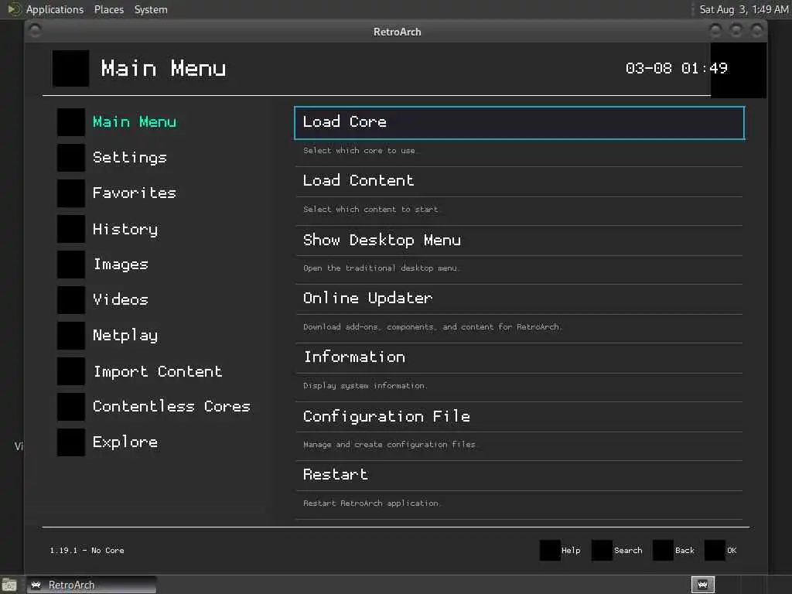
Task: Click the Applications menu logo icon
Action: tap(14, 9)
